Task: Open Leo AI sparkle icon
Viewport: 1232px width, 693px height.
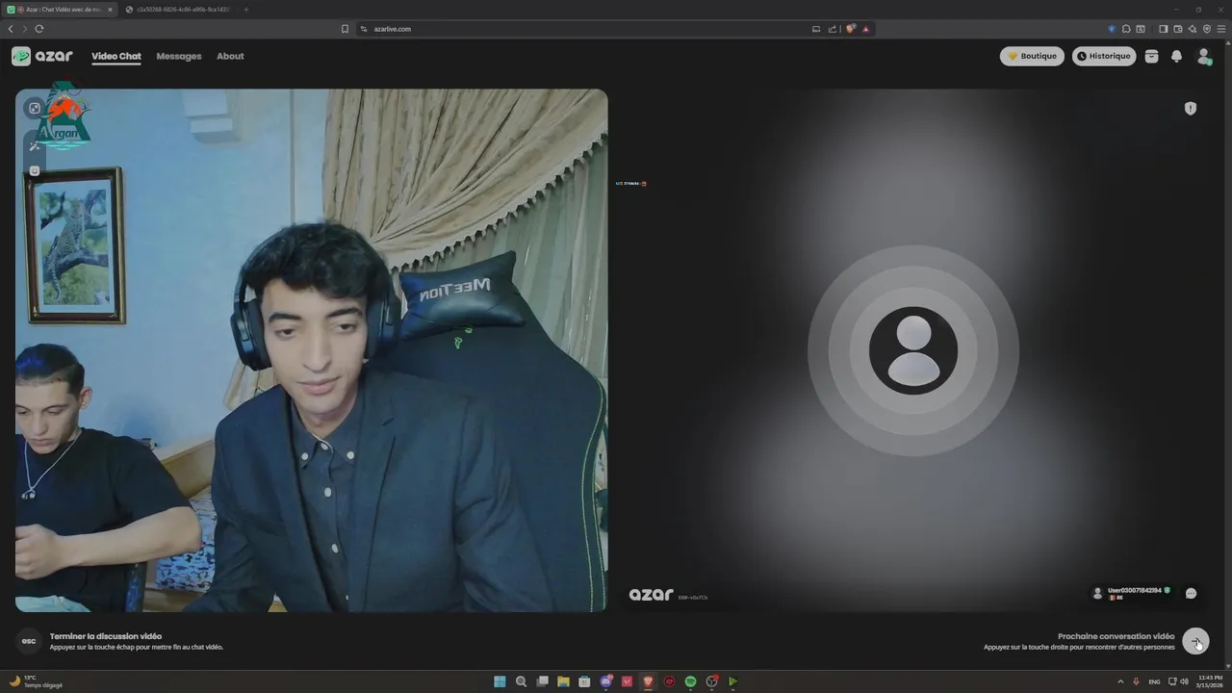Action: [x=1192, y=29]
